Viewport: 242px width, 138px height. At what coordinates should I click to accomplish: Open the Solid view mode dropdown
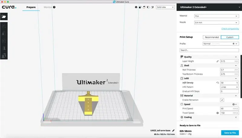(165, 7)
